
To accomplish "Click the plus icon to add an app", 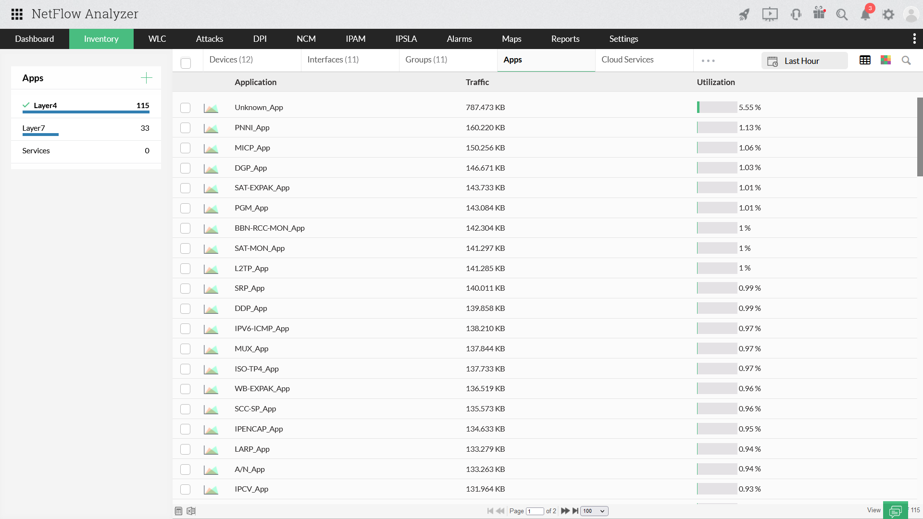I will 147,78.
